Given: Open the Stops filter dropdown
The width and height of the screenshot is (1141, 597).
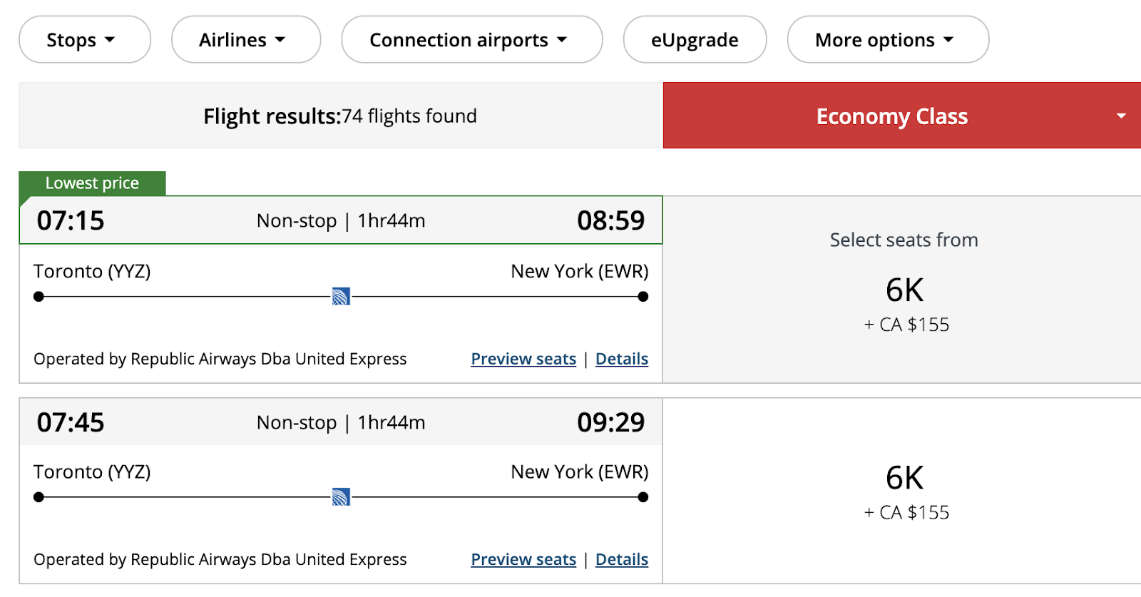Looking at the screenshot, I should pos(84,40).
